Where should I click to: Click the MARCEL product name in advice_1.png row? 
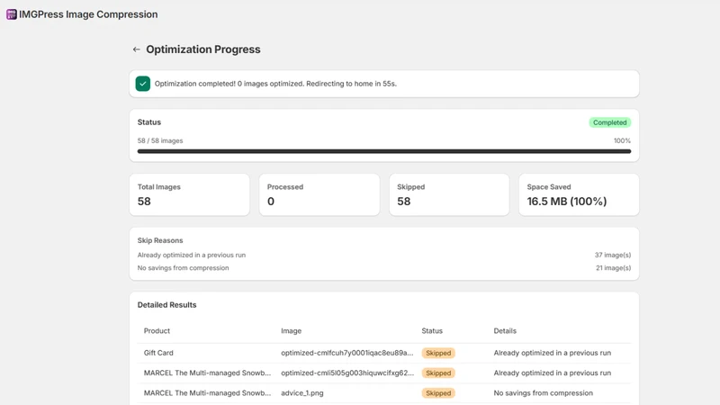(x=208, y=393)
